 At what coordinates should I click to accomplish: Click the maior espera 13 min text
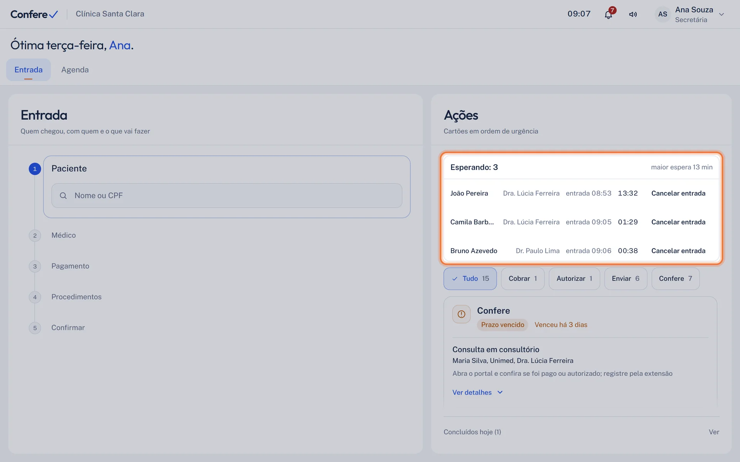(x=681, y=167)
